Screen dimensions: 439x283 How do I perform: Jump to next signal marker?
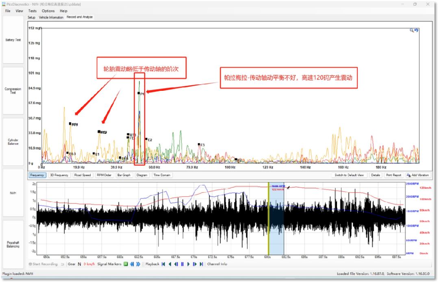click(x=138, y=264)
